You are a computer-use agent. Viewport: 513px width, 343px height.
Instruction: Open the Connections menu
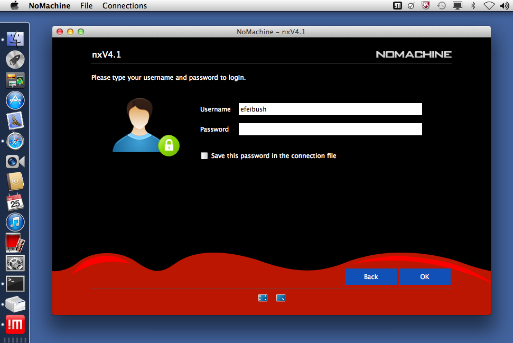[x=124, y=6]
